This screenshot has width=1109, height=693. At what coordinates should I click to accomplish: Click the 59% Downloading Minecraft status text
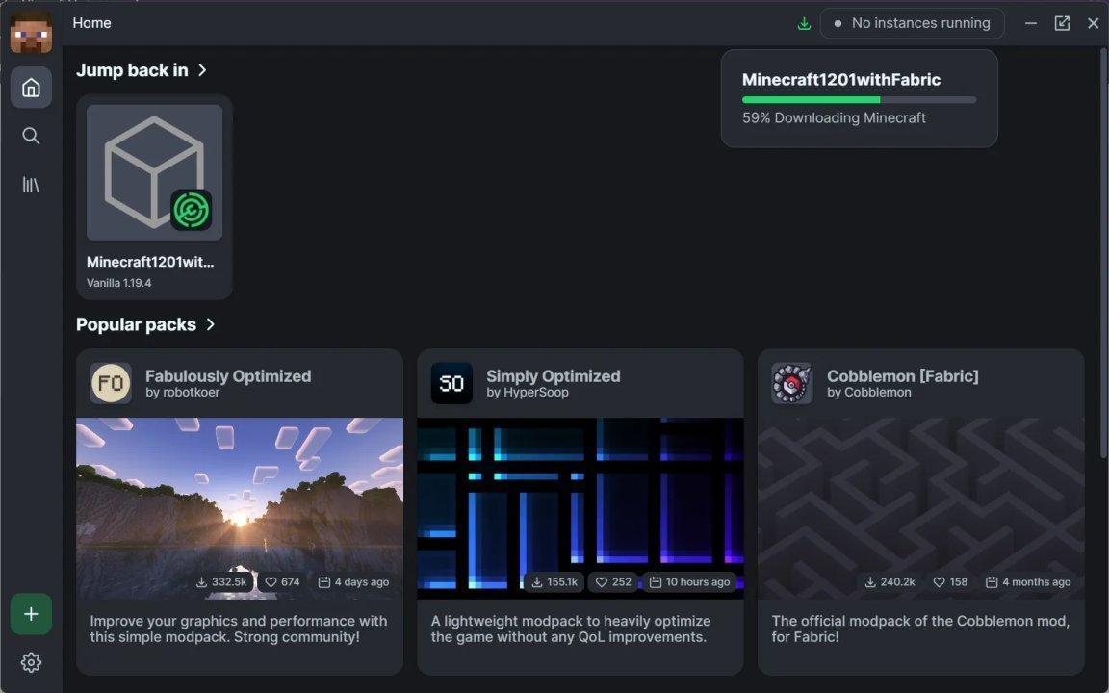[x=834, y=118]
